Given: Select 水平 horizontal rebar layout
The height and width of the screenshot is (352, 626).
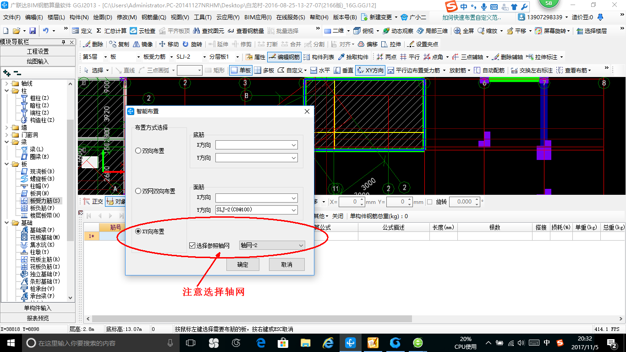Looking at the screenshot, I should [x=320, y=71].
